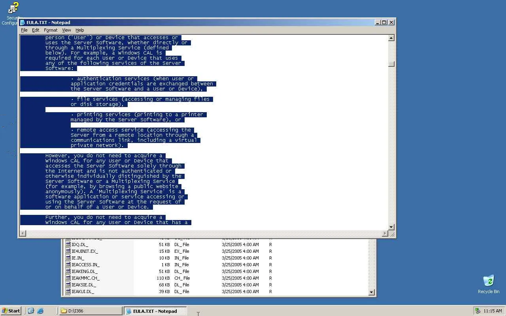Select the file name IEAKUI.DL_
Viewport: 506px width, 316px height.
tap(83, 292)
